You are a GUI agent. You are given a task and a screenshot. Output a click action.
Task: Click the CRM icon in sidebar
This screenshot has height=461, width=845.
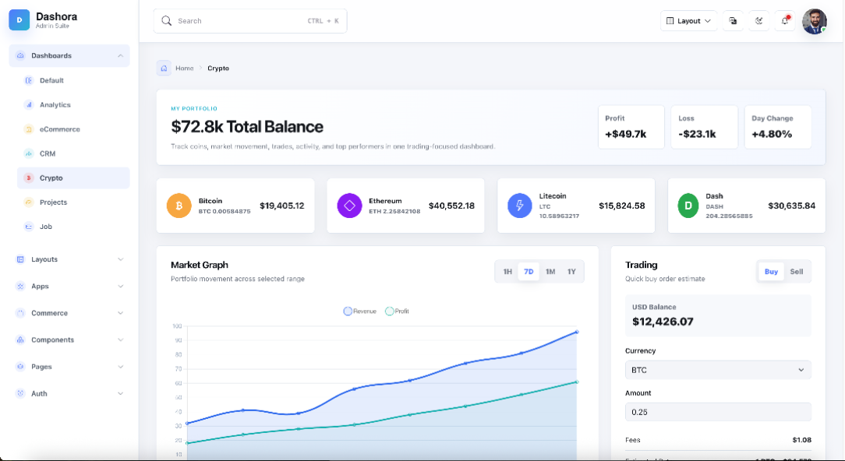pyautogui.click(x=29, y=153)
